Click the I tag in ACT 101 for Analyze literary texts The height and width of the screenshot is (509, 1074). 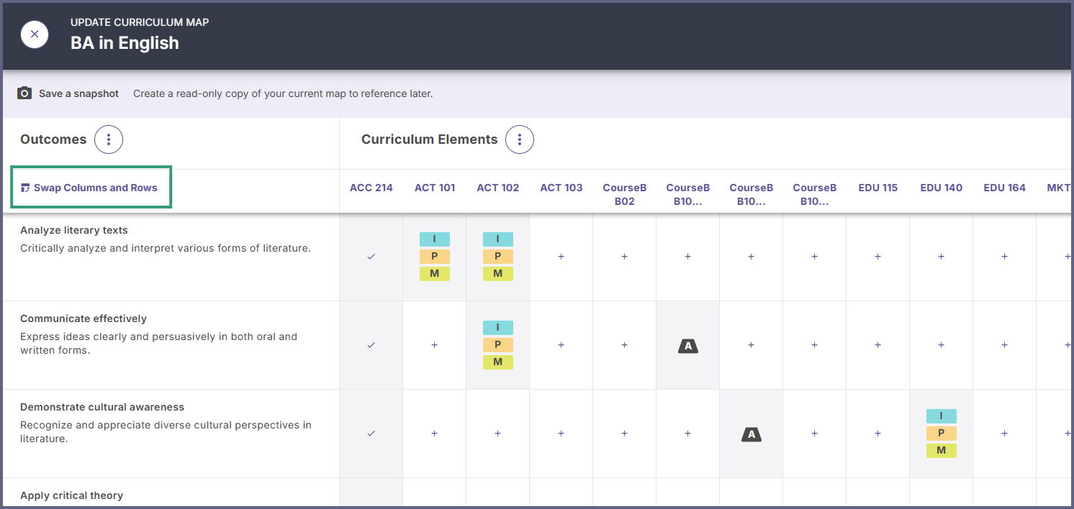click(x=435, y=239)
